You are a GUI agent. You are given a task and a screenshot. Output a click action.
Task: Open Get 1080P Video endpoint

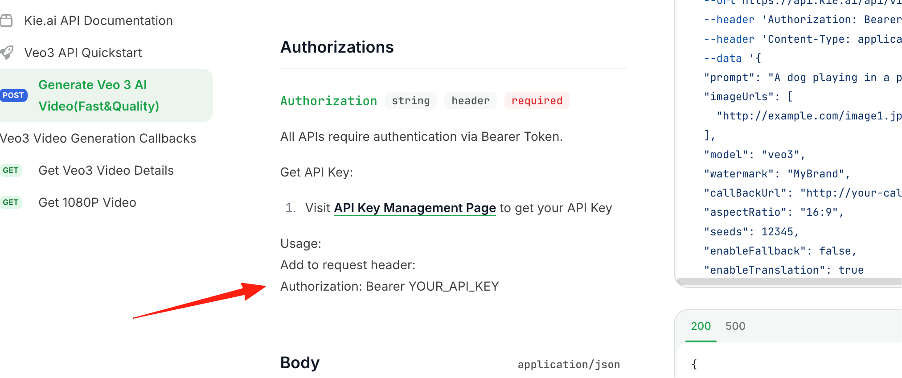pos(87,202)
